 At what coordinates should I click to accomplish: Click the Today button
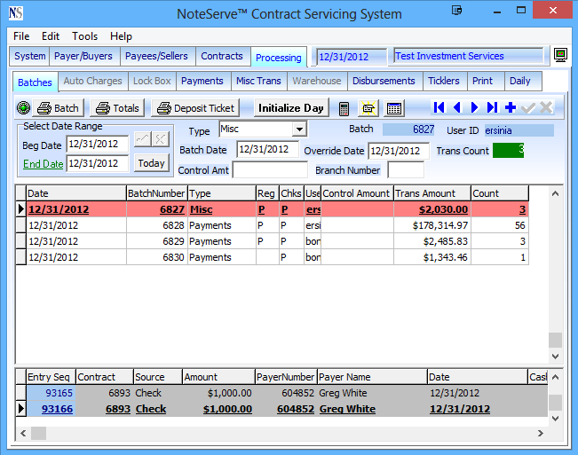point(151,163)
